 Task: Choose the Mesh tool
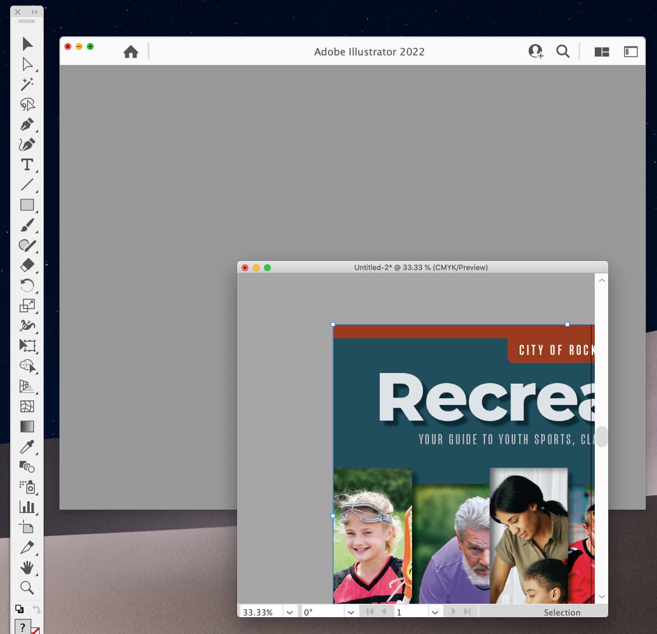[x=27, y=406]
